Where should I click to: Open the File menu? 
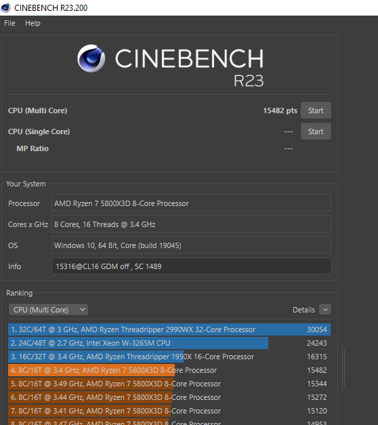click(x=9, y=23)
